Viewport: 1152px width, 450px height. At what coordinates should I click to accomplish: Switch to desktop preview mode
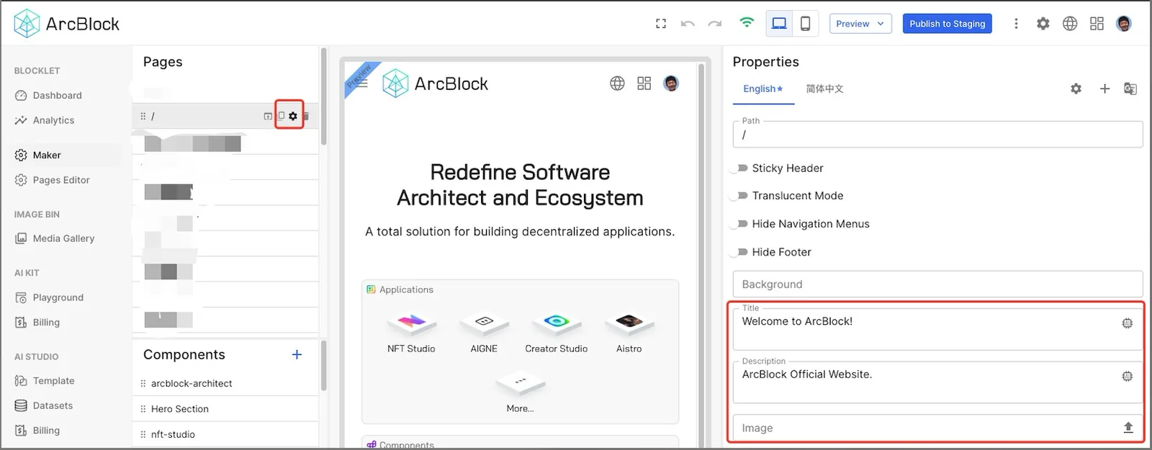779,24
